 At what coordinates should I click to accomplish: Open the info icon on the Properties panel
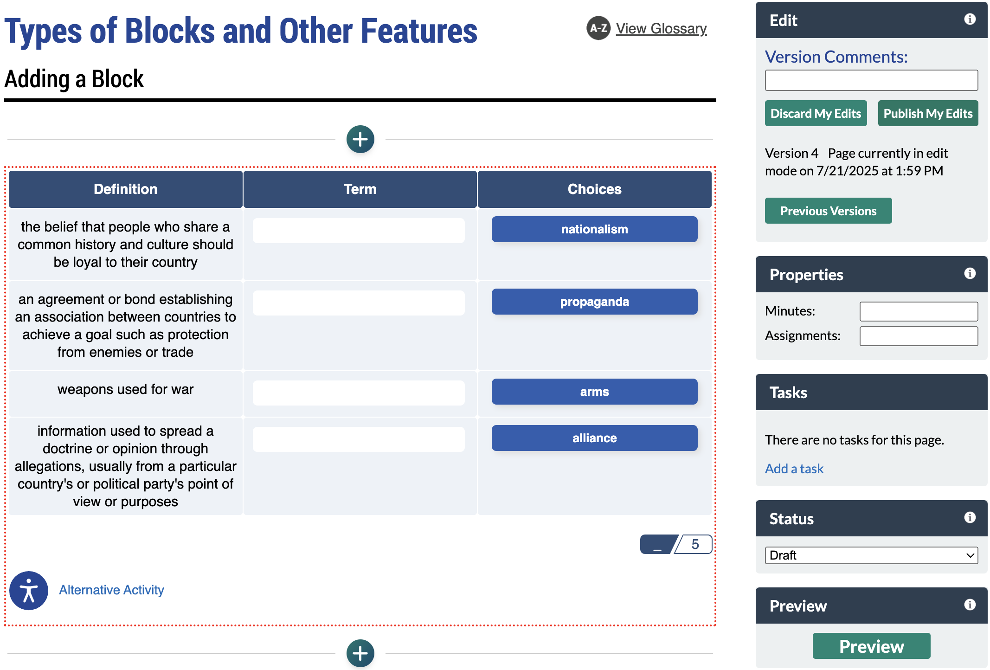pos(971,274)
